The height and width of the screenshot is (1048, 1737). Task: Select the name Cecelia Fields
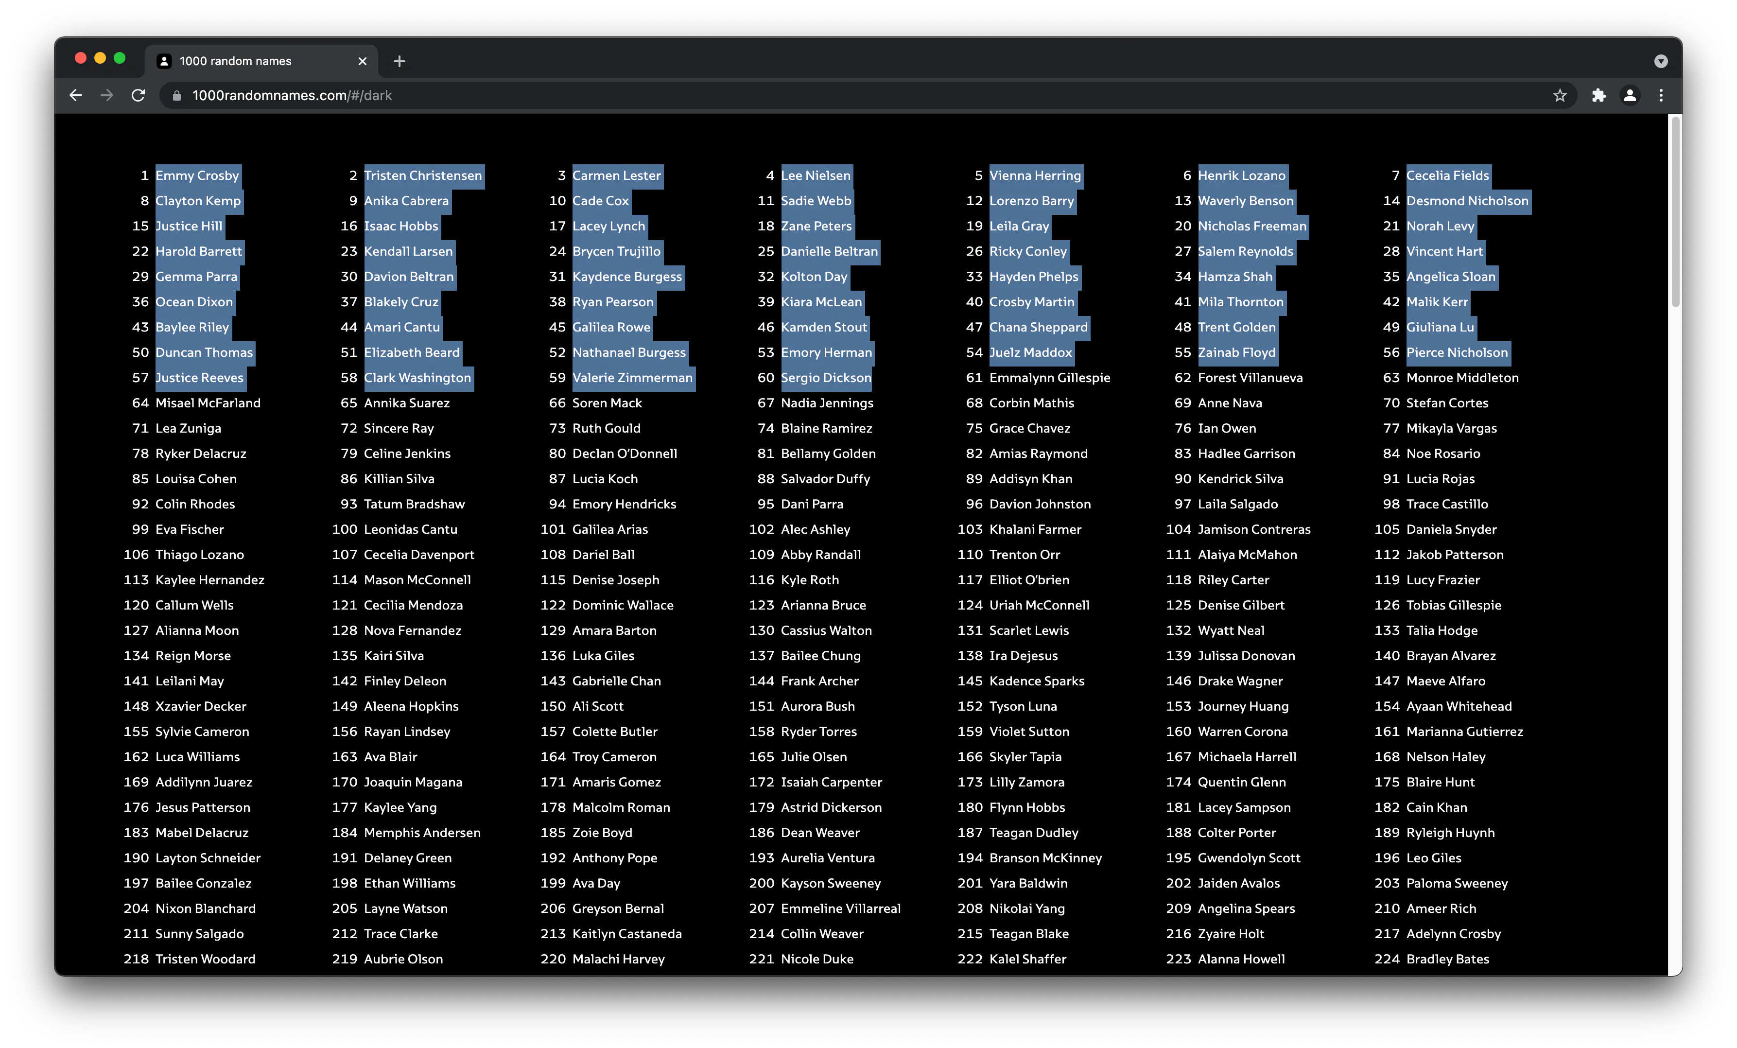[x=1448, y=175]
